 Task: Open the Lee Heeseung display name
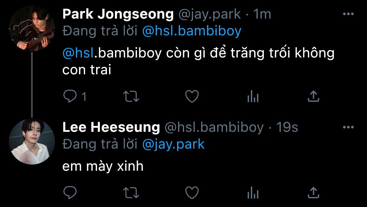point(111,127)
